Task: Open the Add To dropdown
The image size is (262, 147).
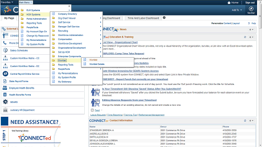Action: (x=237, y=10)
